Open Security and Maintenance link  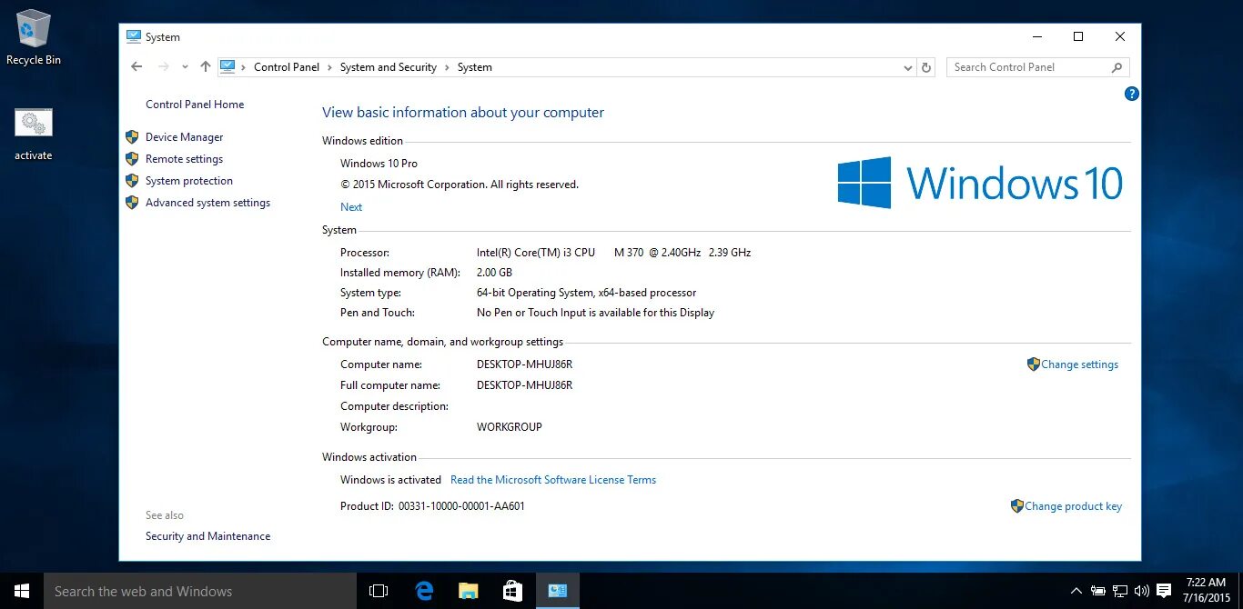tap(207, 536)
